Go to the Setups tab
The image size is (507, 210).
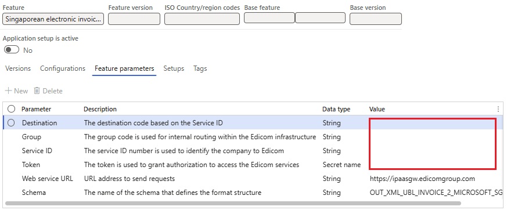tap(174, 68)
